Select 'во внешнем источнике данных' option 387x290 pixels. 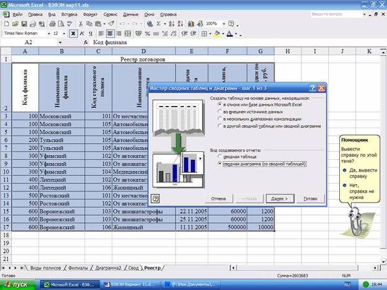[x=250, y=112]
